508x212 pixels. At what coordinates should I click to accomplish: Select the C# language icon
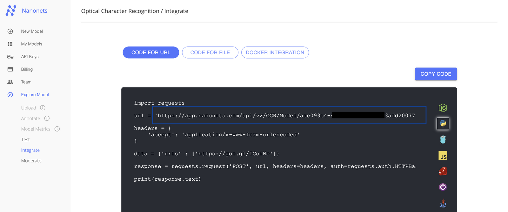click(443, 187)
